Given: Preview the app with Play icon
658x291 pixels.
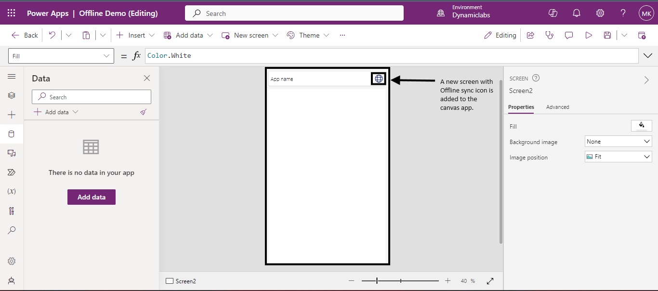Looking at the screenshot, I should click(x=588, y=35).
